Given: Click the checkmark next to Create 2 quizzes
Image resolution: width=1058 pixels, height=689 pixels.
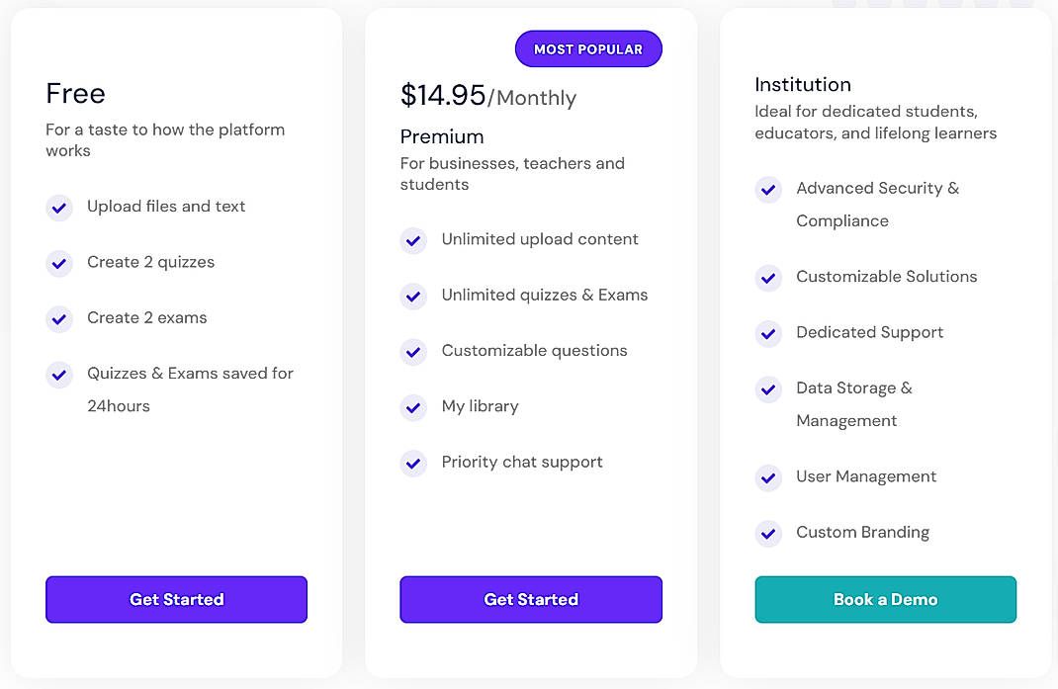Looking at the screenshot, I should 59,263.
